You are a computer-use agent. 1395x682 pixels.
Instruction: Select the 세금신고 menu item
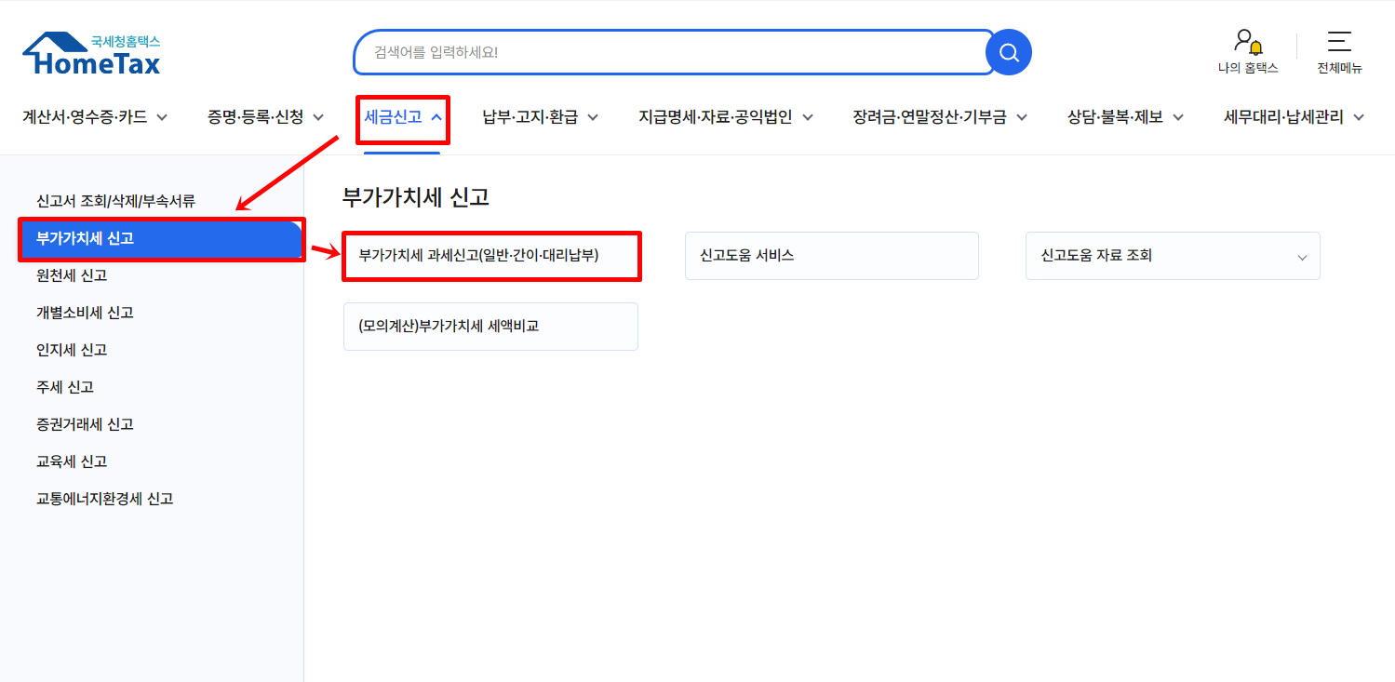[396, 117]
